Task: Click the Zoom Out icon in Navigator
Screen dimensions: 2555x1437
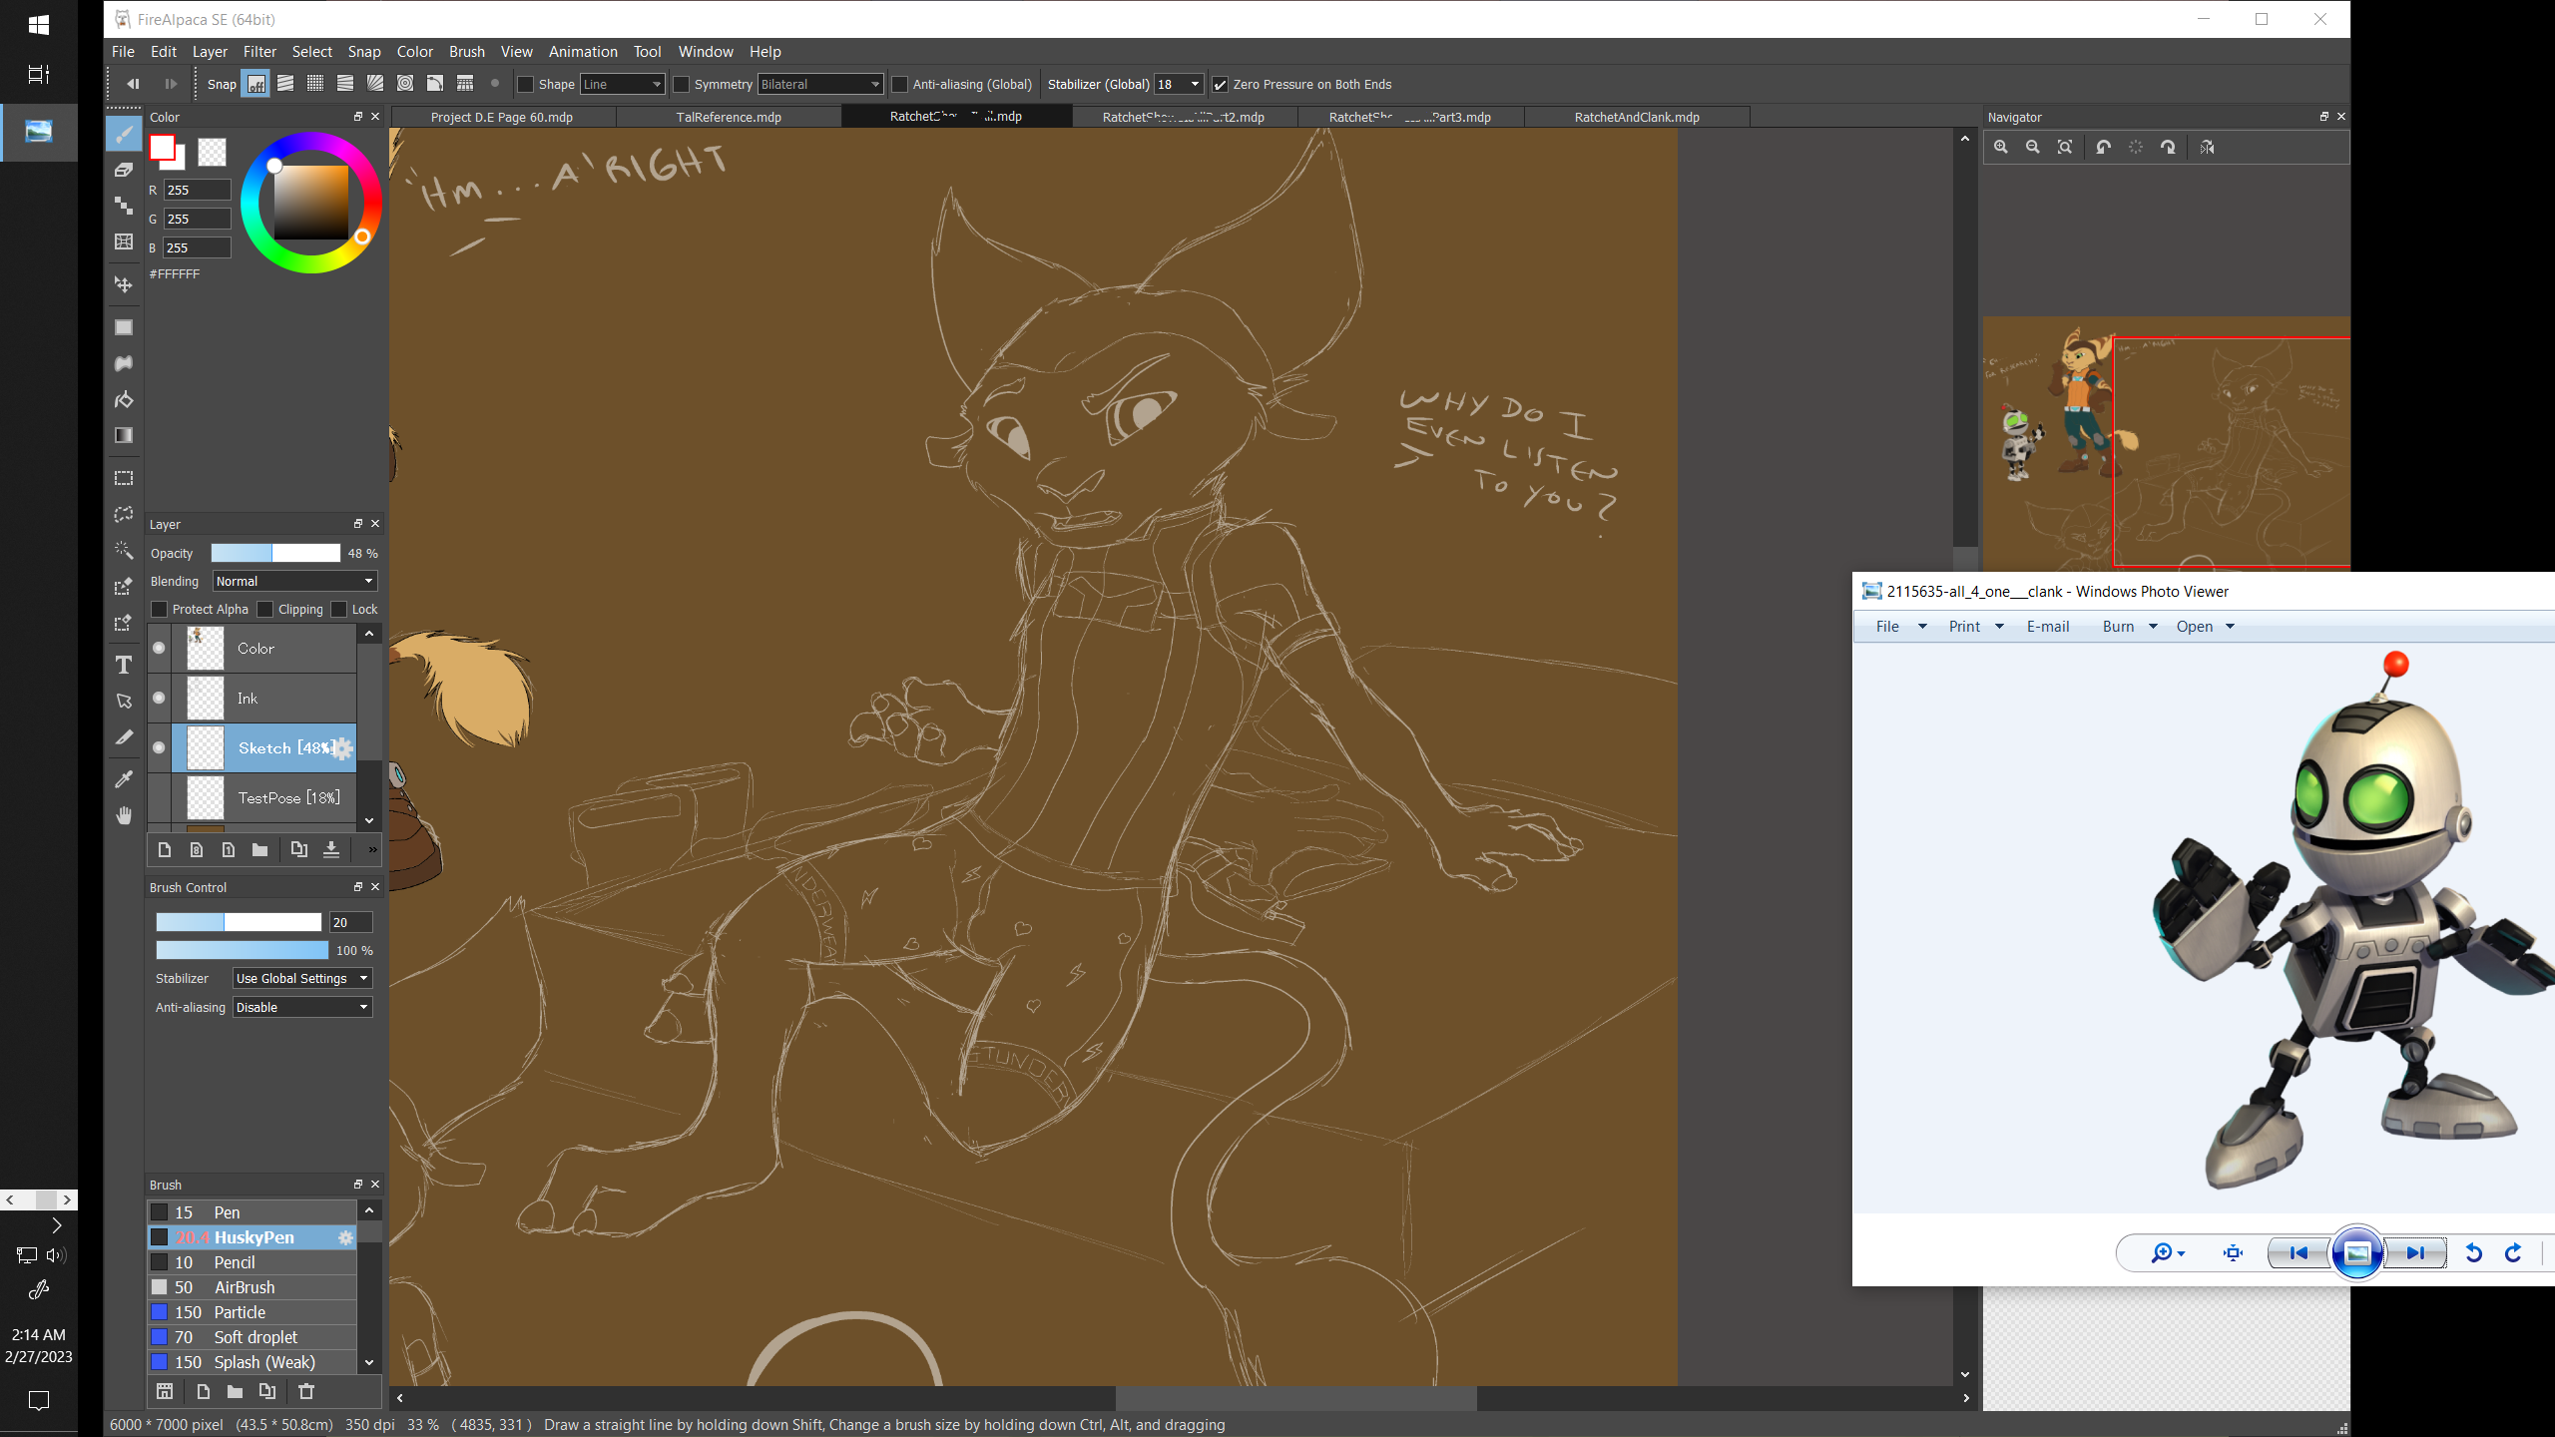Action: tap(2033, 147)
